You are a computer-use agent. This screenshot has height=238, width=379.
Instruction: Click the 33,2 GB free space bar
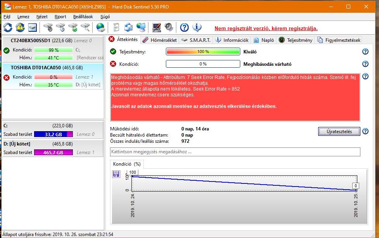coord(53,134)
